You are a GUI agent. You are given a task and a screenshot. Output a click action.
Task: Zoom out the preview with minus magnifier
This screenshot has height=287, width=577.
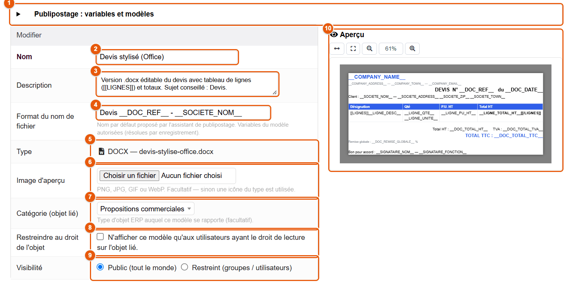369,49
